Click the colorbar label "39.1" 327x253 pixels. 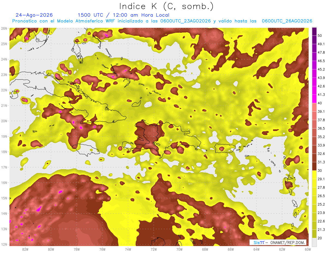click(322, 112)
